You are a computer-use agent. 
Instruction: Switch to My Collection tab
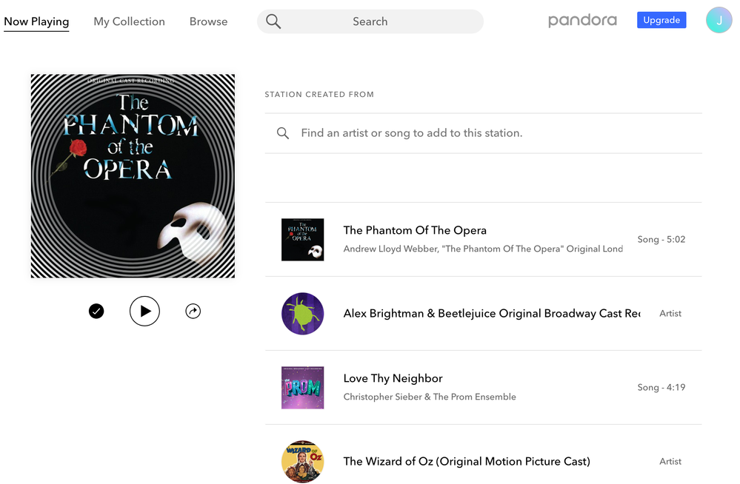point(129,21)
